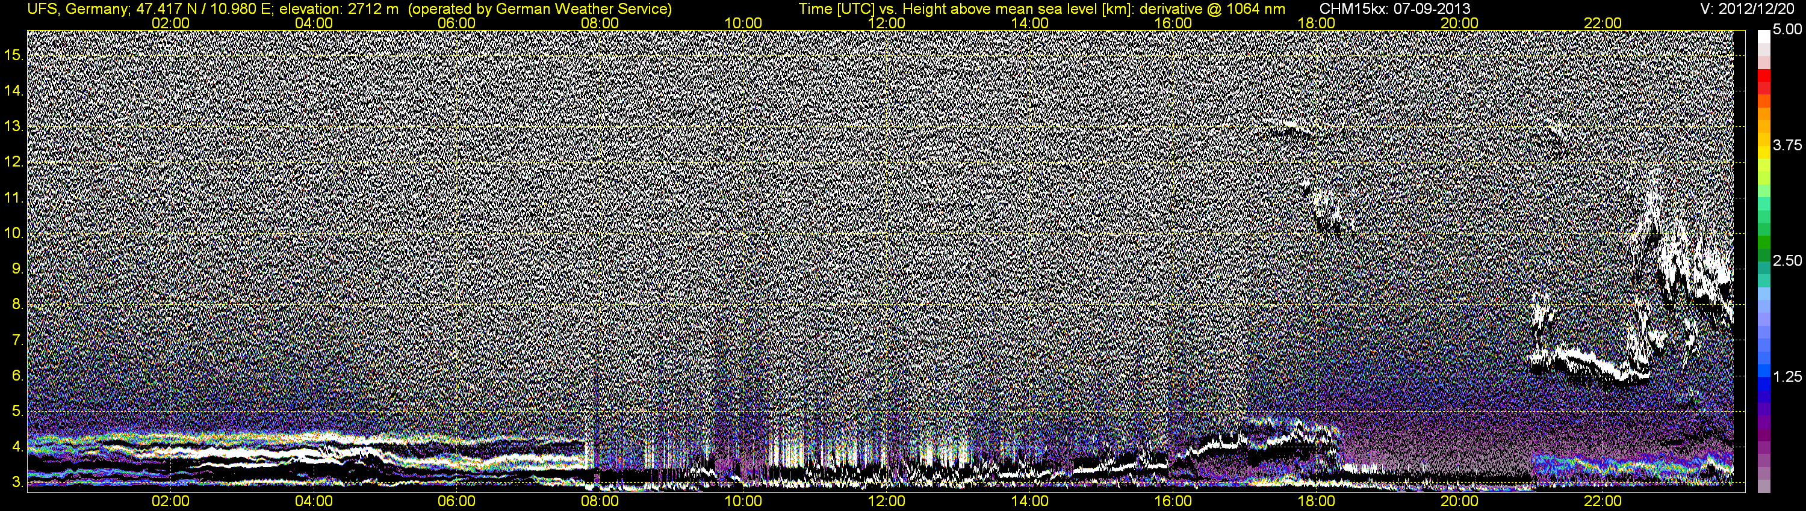The width and height of the screenshot is (1806, 511).
Task: Click the '22:00' label on the top time axis
Action: [1603, 23]
